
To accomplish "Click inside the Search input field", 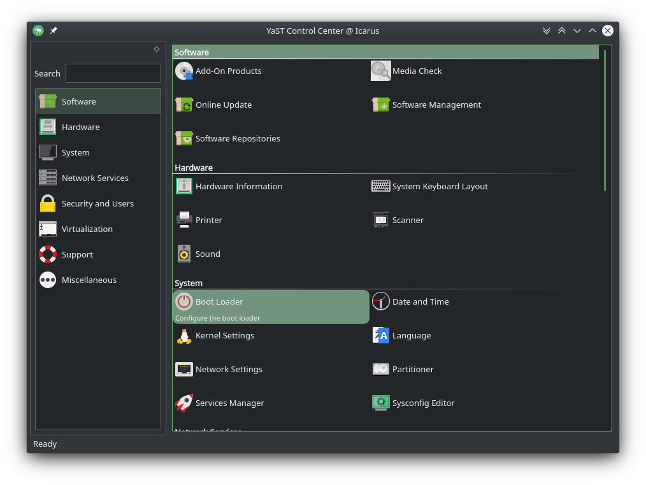I will pos(113,73).
